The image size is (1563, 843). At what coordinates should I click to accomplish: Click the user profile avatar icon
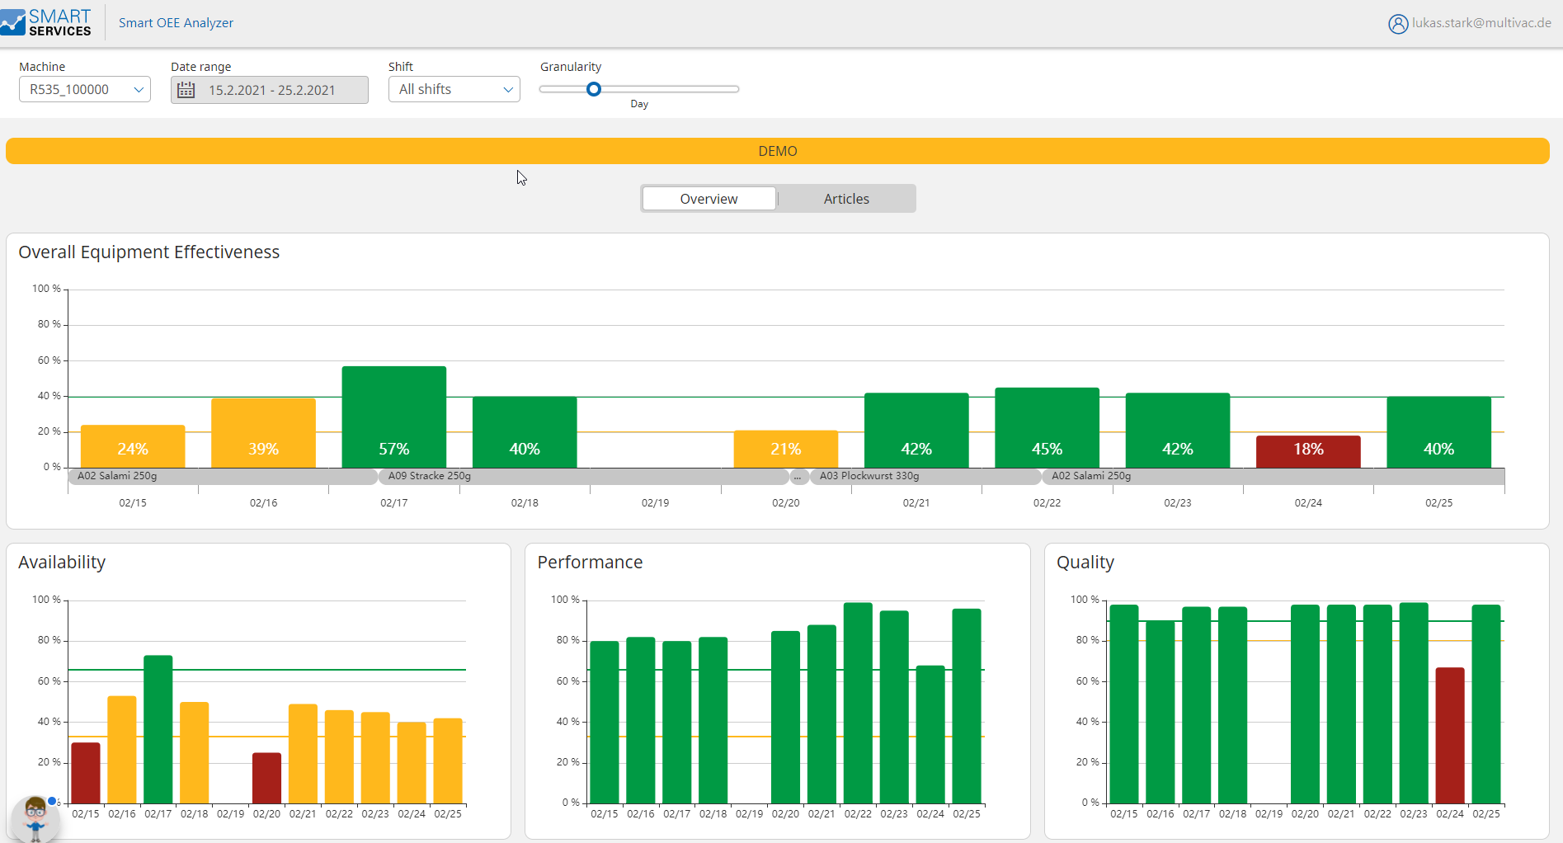point(1397,24)
